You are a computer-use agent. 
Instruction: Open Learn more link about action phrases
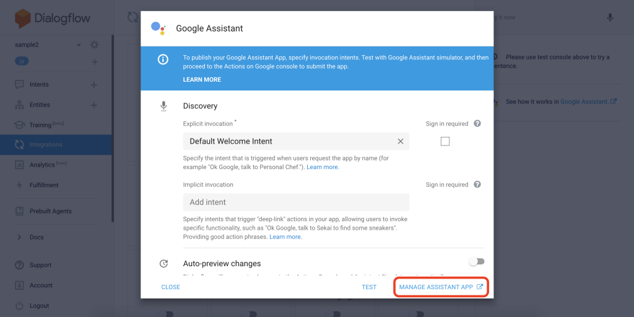pyautogui.click(x=285, y=237)
